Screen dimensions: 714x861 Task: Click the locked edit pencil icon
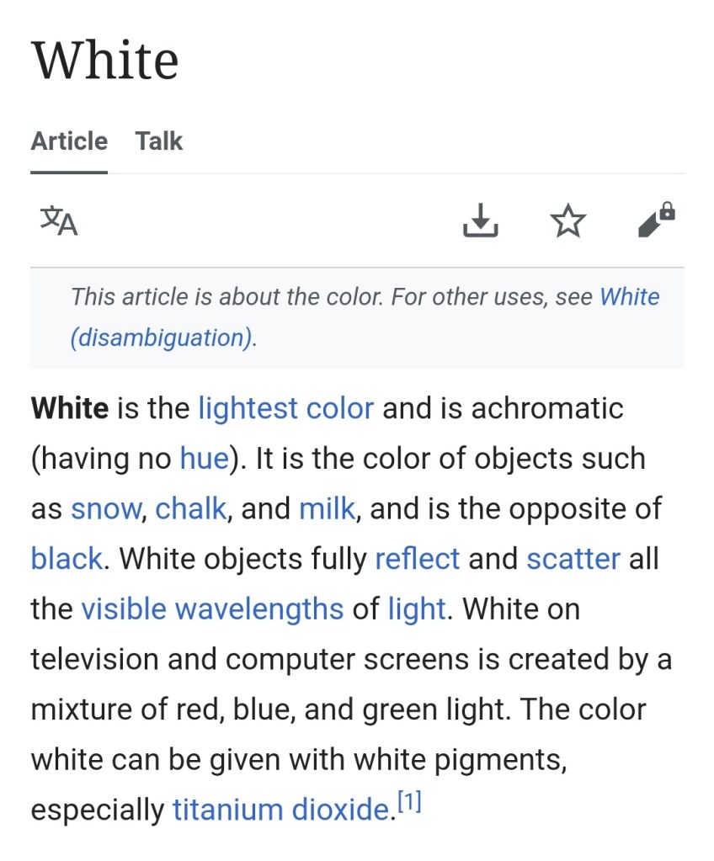pos(657,221)
